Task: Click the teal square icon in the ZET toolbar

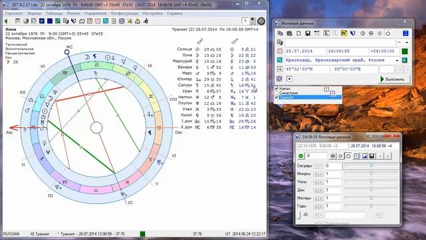Action: coord(106,21)
